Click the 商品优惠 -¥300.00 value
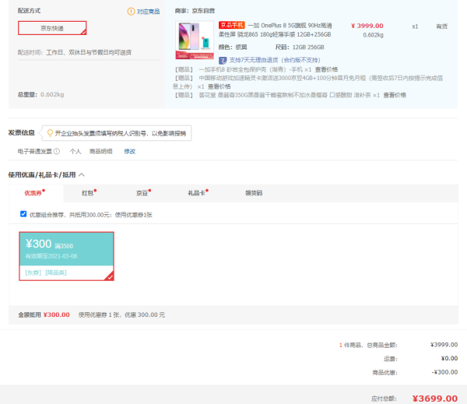The width and height of the screenshot is (467, 404). pos(444,372)
